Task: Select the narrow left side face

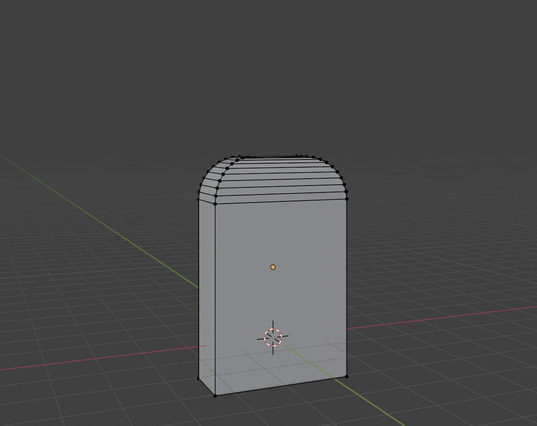Action: [207, 291]
